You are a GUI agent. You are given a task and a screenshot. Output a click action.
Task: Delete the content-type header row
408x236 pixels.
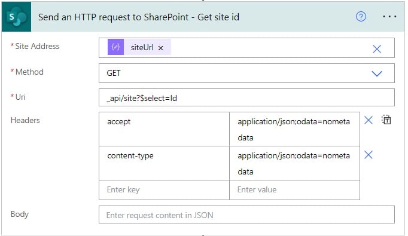[368, 155]
